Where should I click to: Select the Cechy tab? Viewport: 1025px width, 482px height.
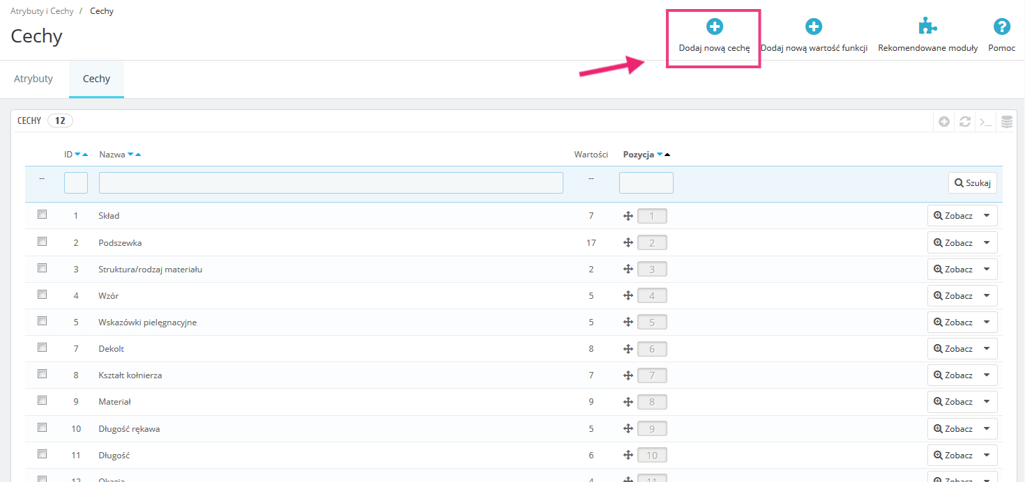tap(96, 79)
